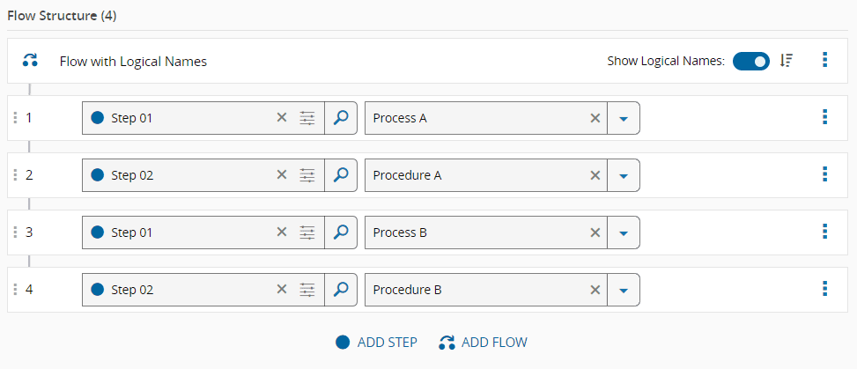Expand the Procedure A dropdown arrow
This screenshot has width=857, height=369.
tap(623, 175)
